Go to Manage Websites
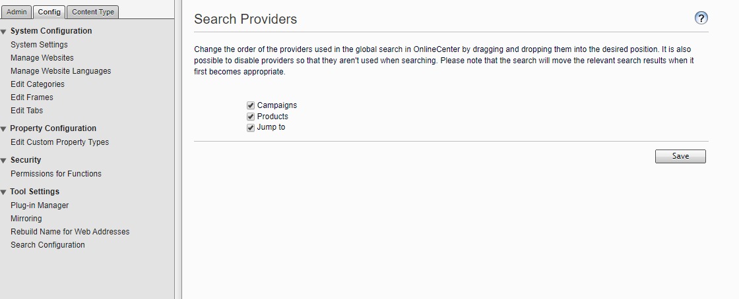 42,58
